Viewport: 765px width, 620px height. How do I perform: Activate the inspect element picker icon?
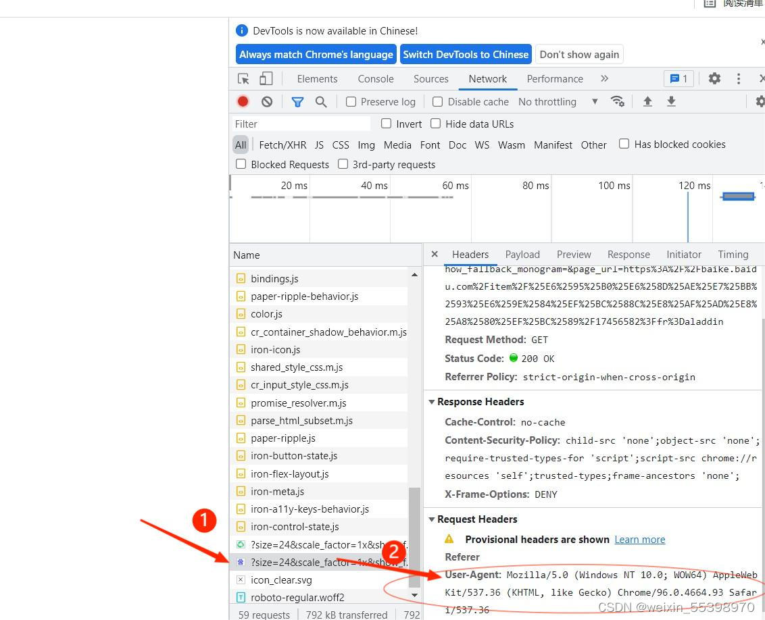pos(243,78)
